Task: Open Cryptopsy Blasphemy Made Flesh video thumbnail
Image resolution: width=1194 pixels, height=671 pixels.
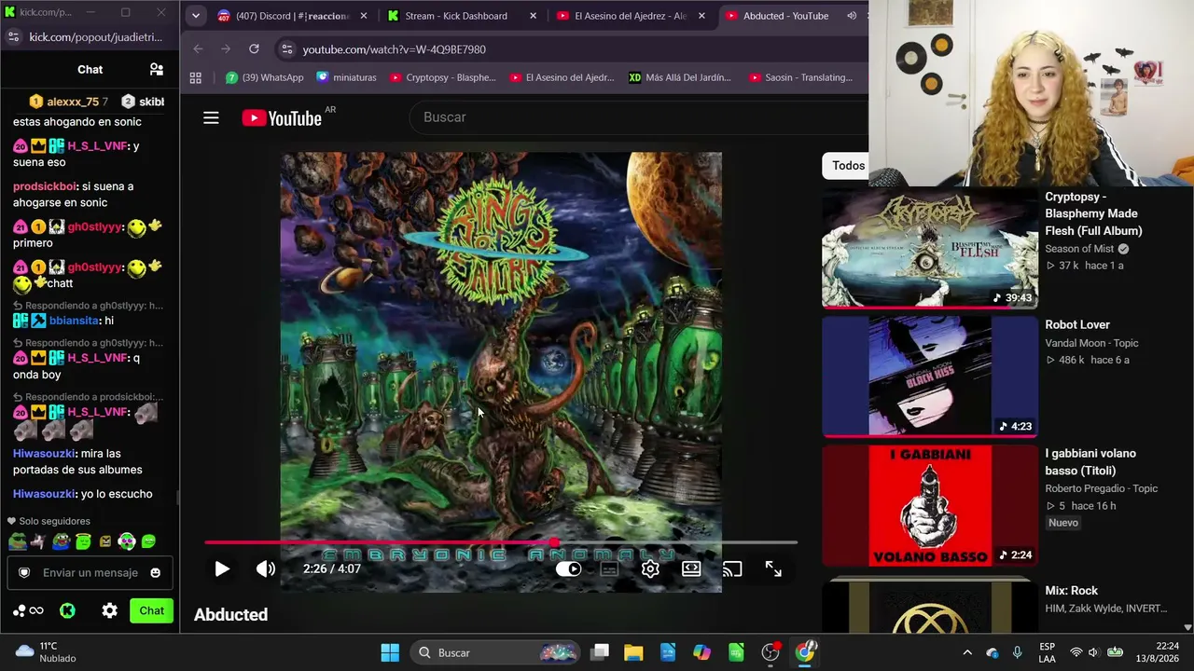Action: click(930, 248)
